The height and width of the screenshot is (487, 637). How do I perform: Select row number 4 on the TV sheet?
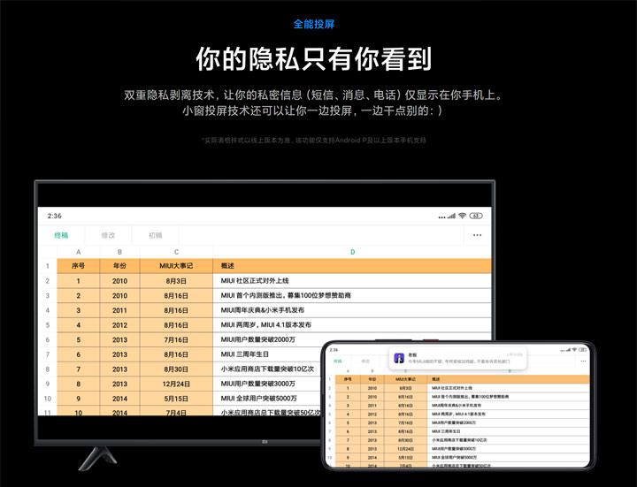48,310
